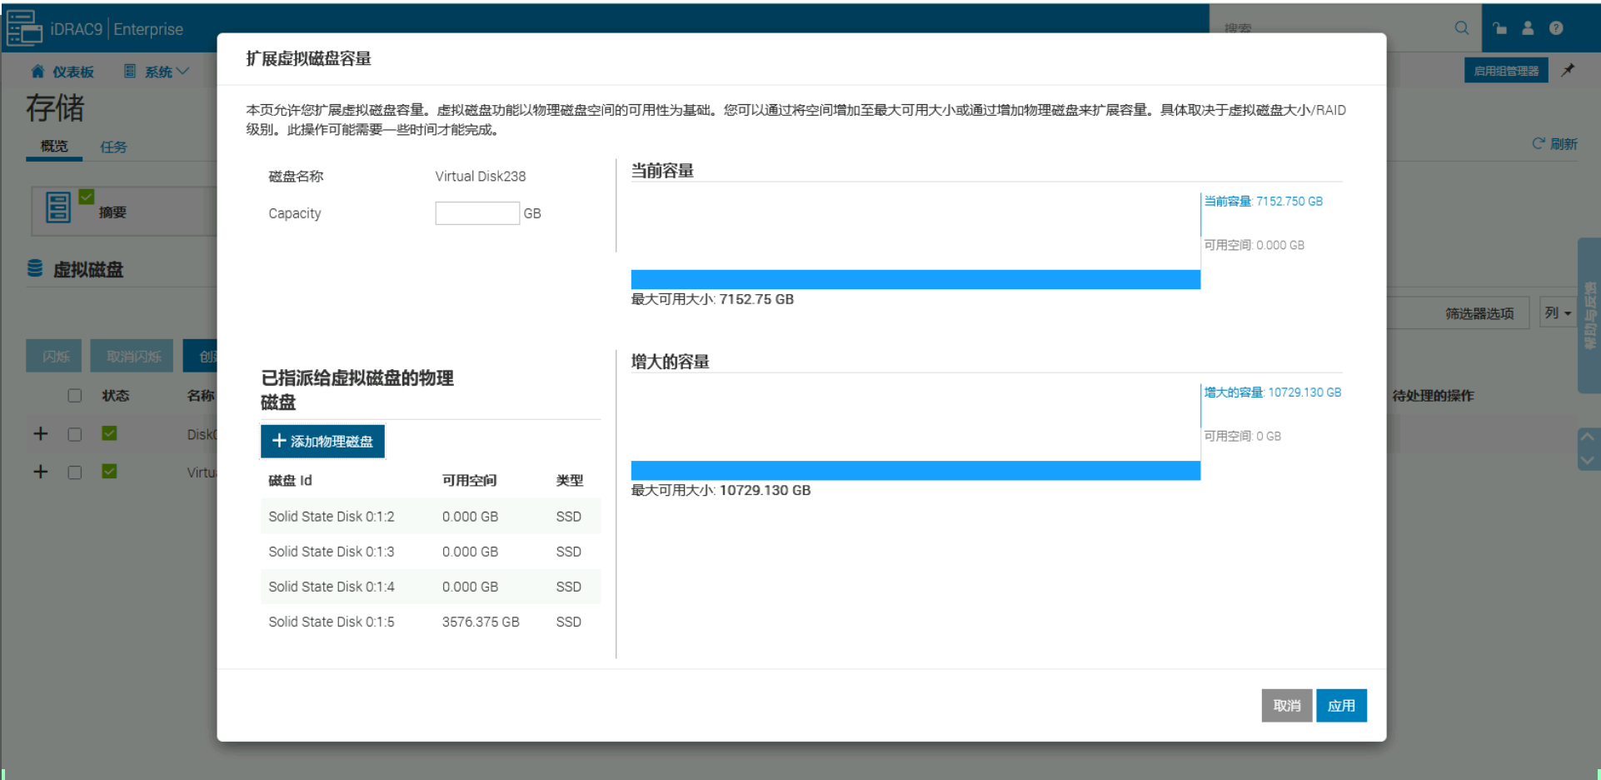Click the 可用空间 column header in dialog
The width and height of the screenshot is (1601, 780).
[469, 480]
